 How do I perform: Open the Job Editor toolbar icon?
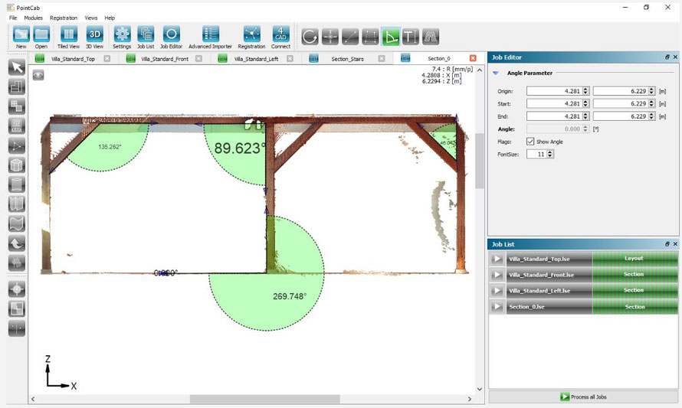pyautogui.click(x=171, y=34)
